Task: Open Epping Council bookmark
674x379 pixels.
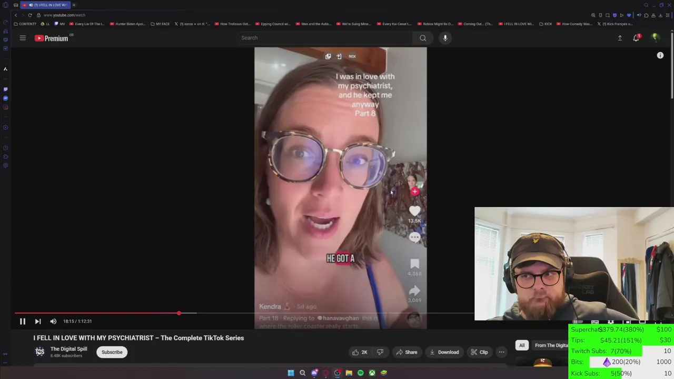Action: [273, 24]
